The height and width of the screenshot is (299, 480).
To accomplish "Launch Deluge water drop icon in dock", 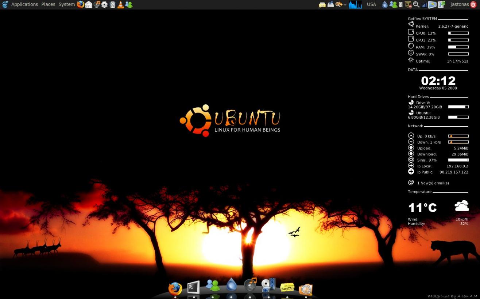I will point(232,284).
